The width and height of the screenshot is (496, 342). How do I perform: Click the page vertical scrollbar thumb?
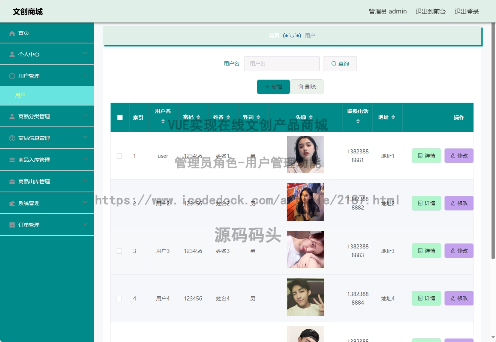[x=493, y=141]
